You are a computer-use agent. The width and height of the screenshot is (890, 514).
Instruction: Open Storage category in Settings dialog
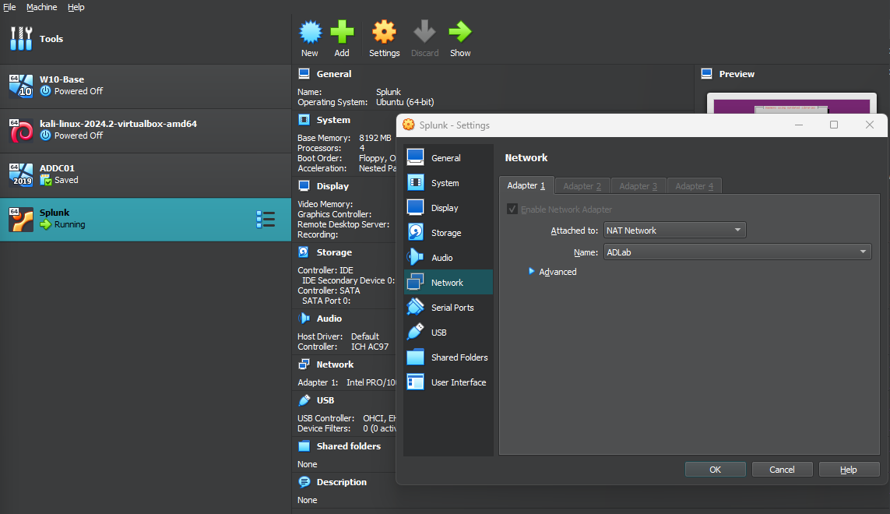point(448,233)
